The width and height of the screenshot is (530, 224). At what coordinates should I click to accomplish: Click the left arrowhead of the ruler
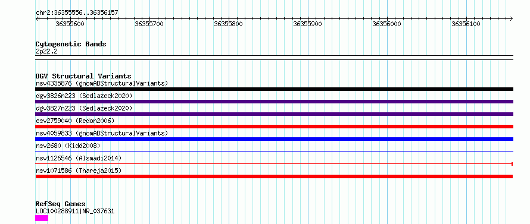coord(37,18)
